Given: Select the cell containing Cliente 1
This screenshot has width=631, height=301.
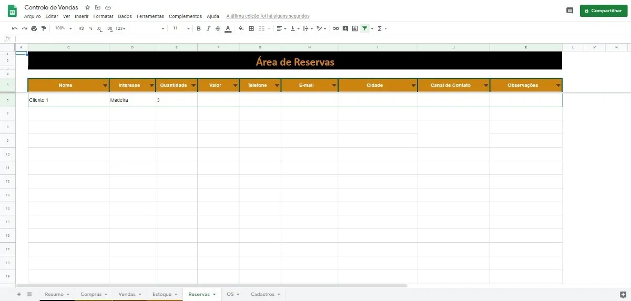Looking at the screenshot, I should (x=68, y=100).
